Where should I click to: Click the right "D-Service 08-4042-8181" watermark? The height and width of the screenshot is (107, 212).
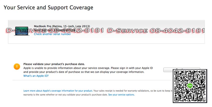pyautogui.click(x=156, y=30)
